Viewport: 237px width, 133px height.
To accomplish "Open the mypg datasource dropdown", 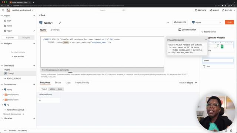I will click(x=207, y=22).
